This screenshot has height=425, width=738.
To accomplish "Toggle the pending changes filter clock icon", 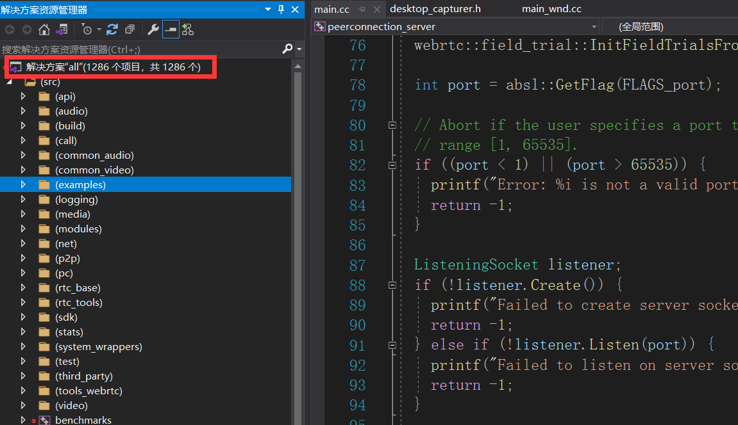I will pos(87,29).
